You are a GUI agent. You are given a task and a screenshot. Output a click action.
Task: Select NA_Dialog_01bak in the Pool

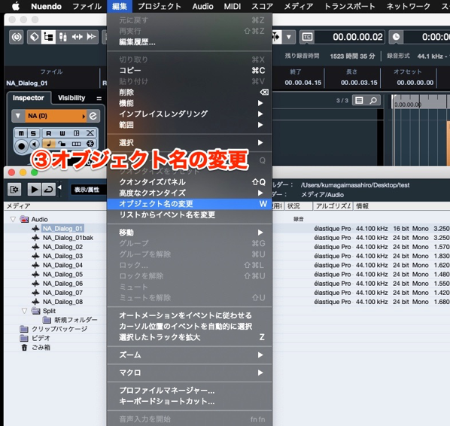68,238
